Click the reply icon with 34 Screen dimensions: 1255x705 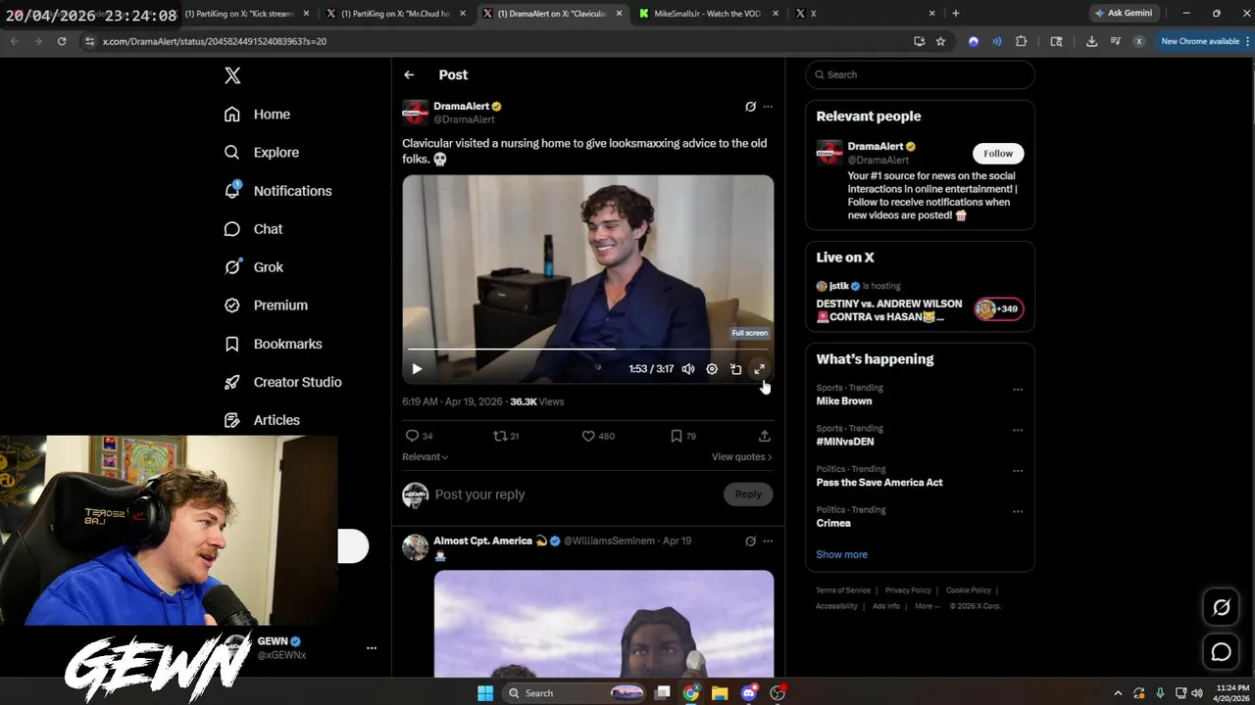[419, 436]
